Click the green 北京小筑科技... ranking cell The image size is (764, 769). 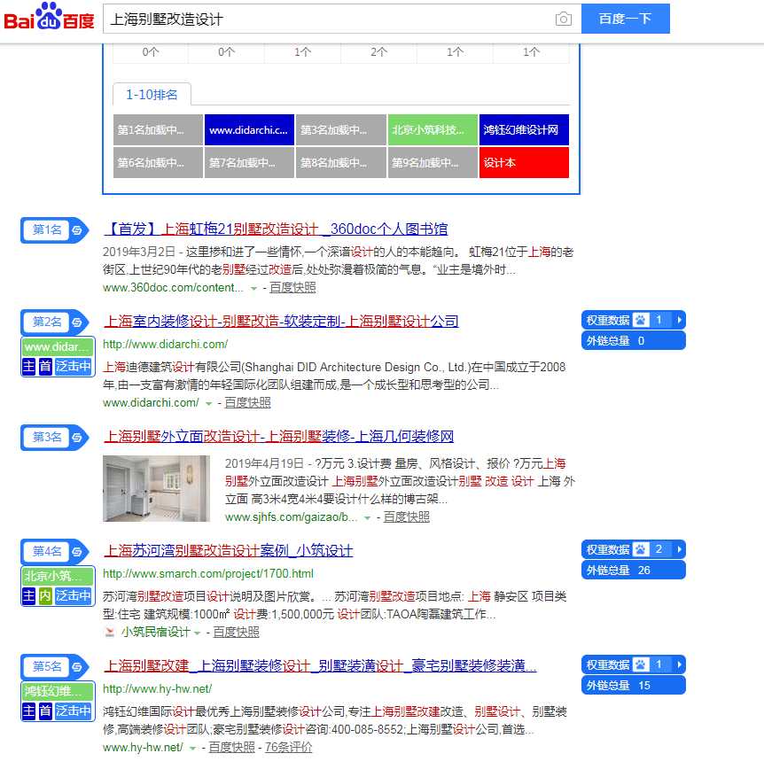[x=433, y=130]
